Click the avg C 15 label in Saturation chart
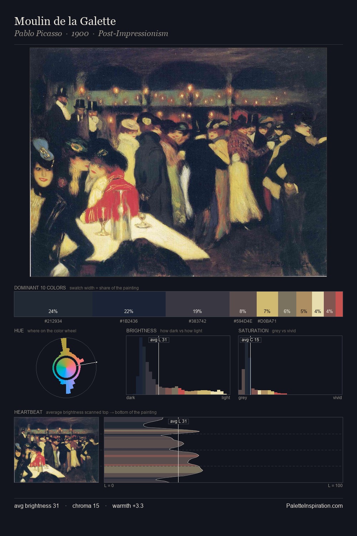Image resolution: width=357 pixels, height=536 pixels. [x=250, y=340]
